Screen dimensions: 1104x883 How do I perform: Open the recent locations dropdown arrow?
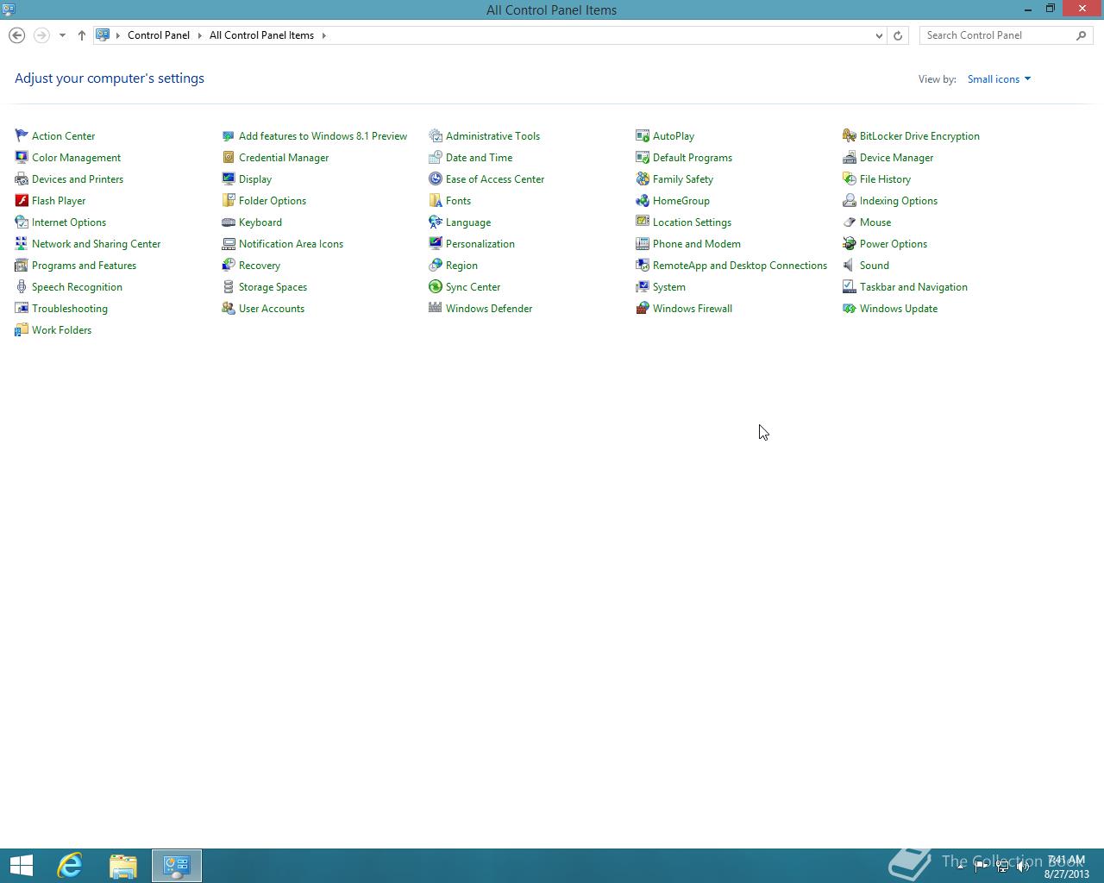coord(62,35)
